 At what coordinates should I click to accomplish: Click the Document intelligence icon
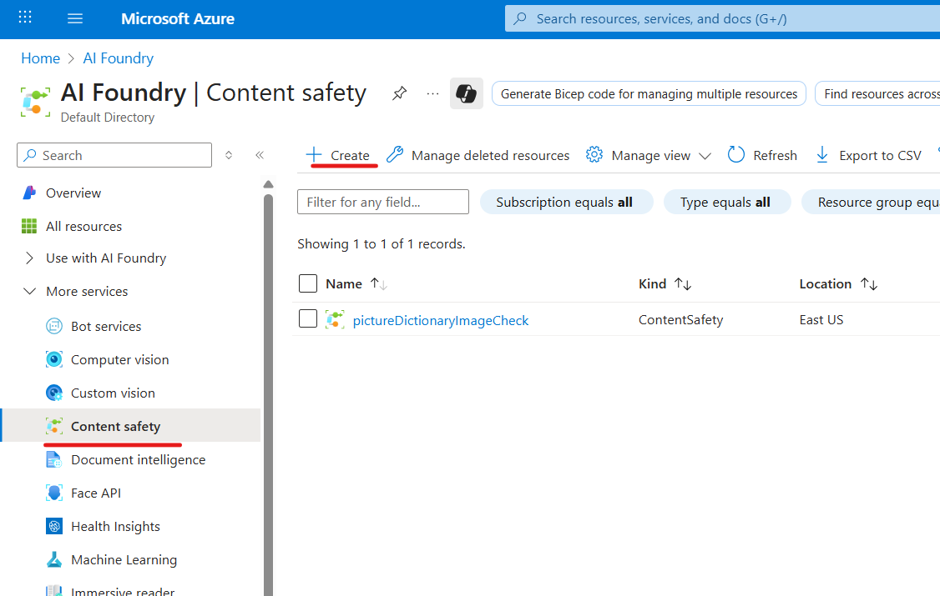pos(54,459)
